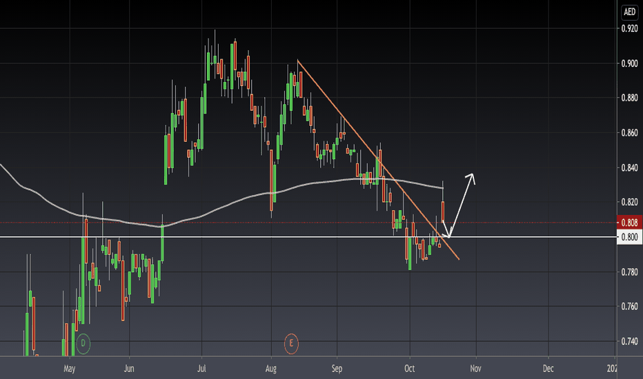Select the white 0.800 horizontal line label

(x=629, y=237)
